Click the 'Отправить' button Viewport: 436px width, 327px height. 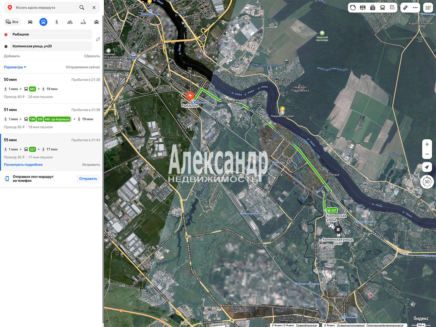pos(88,178)
